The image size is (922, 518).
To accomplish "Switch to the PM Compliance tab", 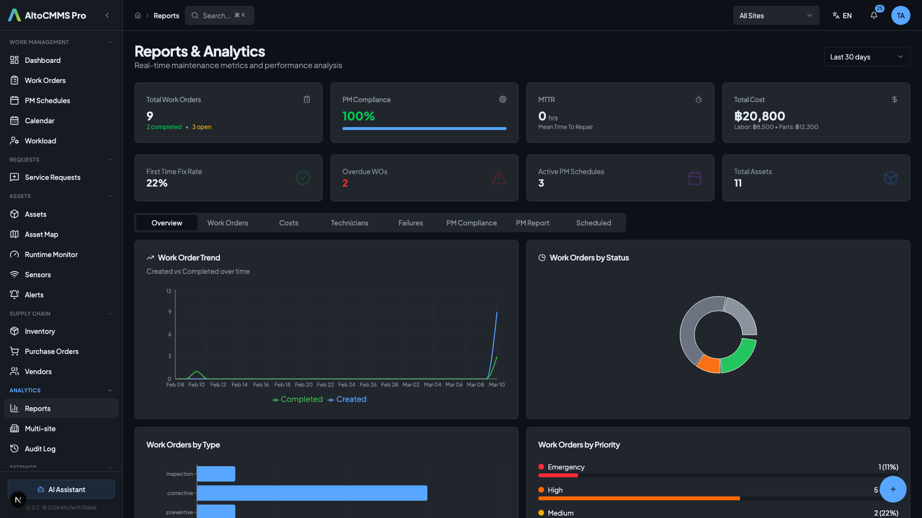I will pos(471,223).
